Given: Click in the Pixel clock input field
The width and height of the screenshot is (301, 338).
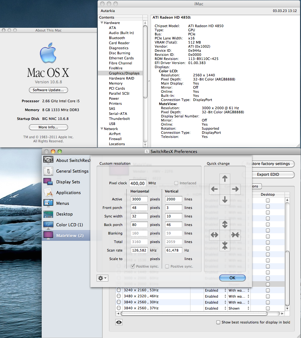Looking at the screenshot, I should 138,183.
